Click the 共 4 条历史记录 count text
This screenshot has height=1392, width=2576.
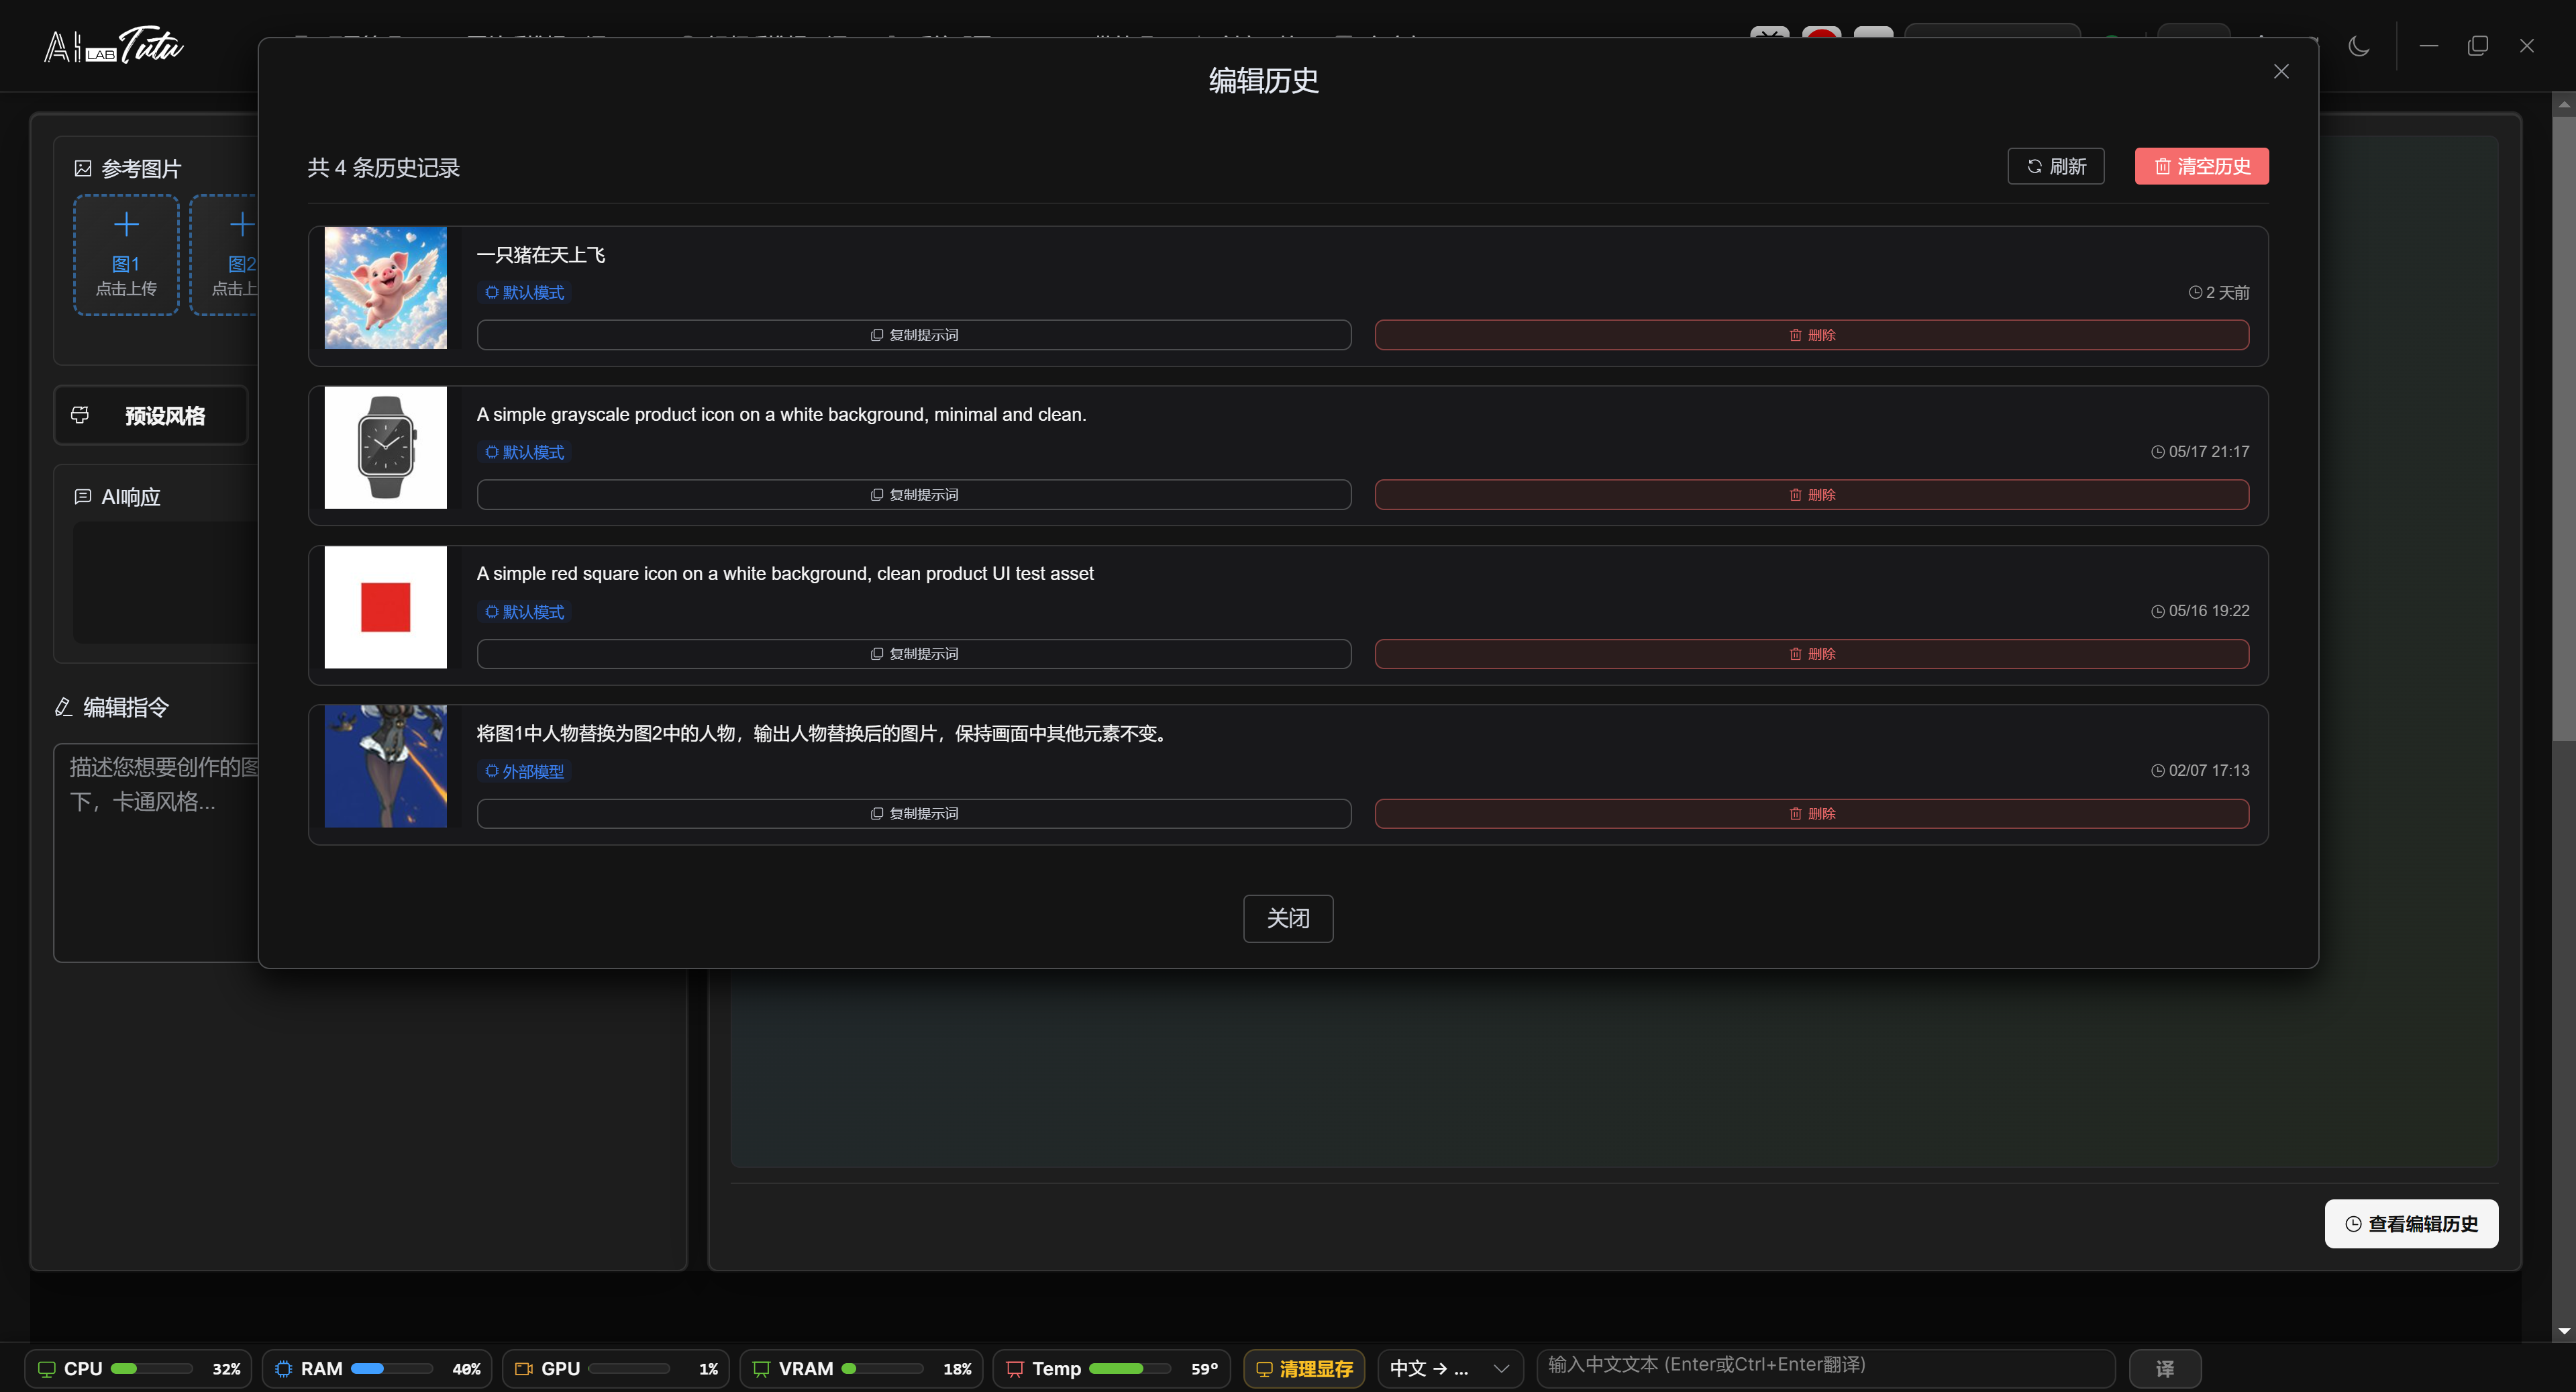pos(384,167)
